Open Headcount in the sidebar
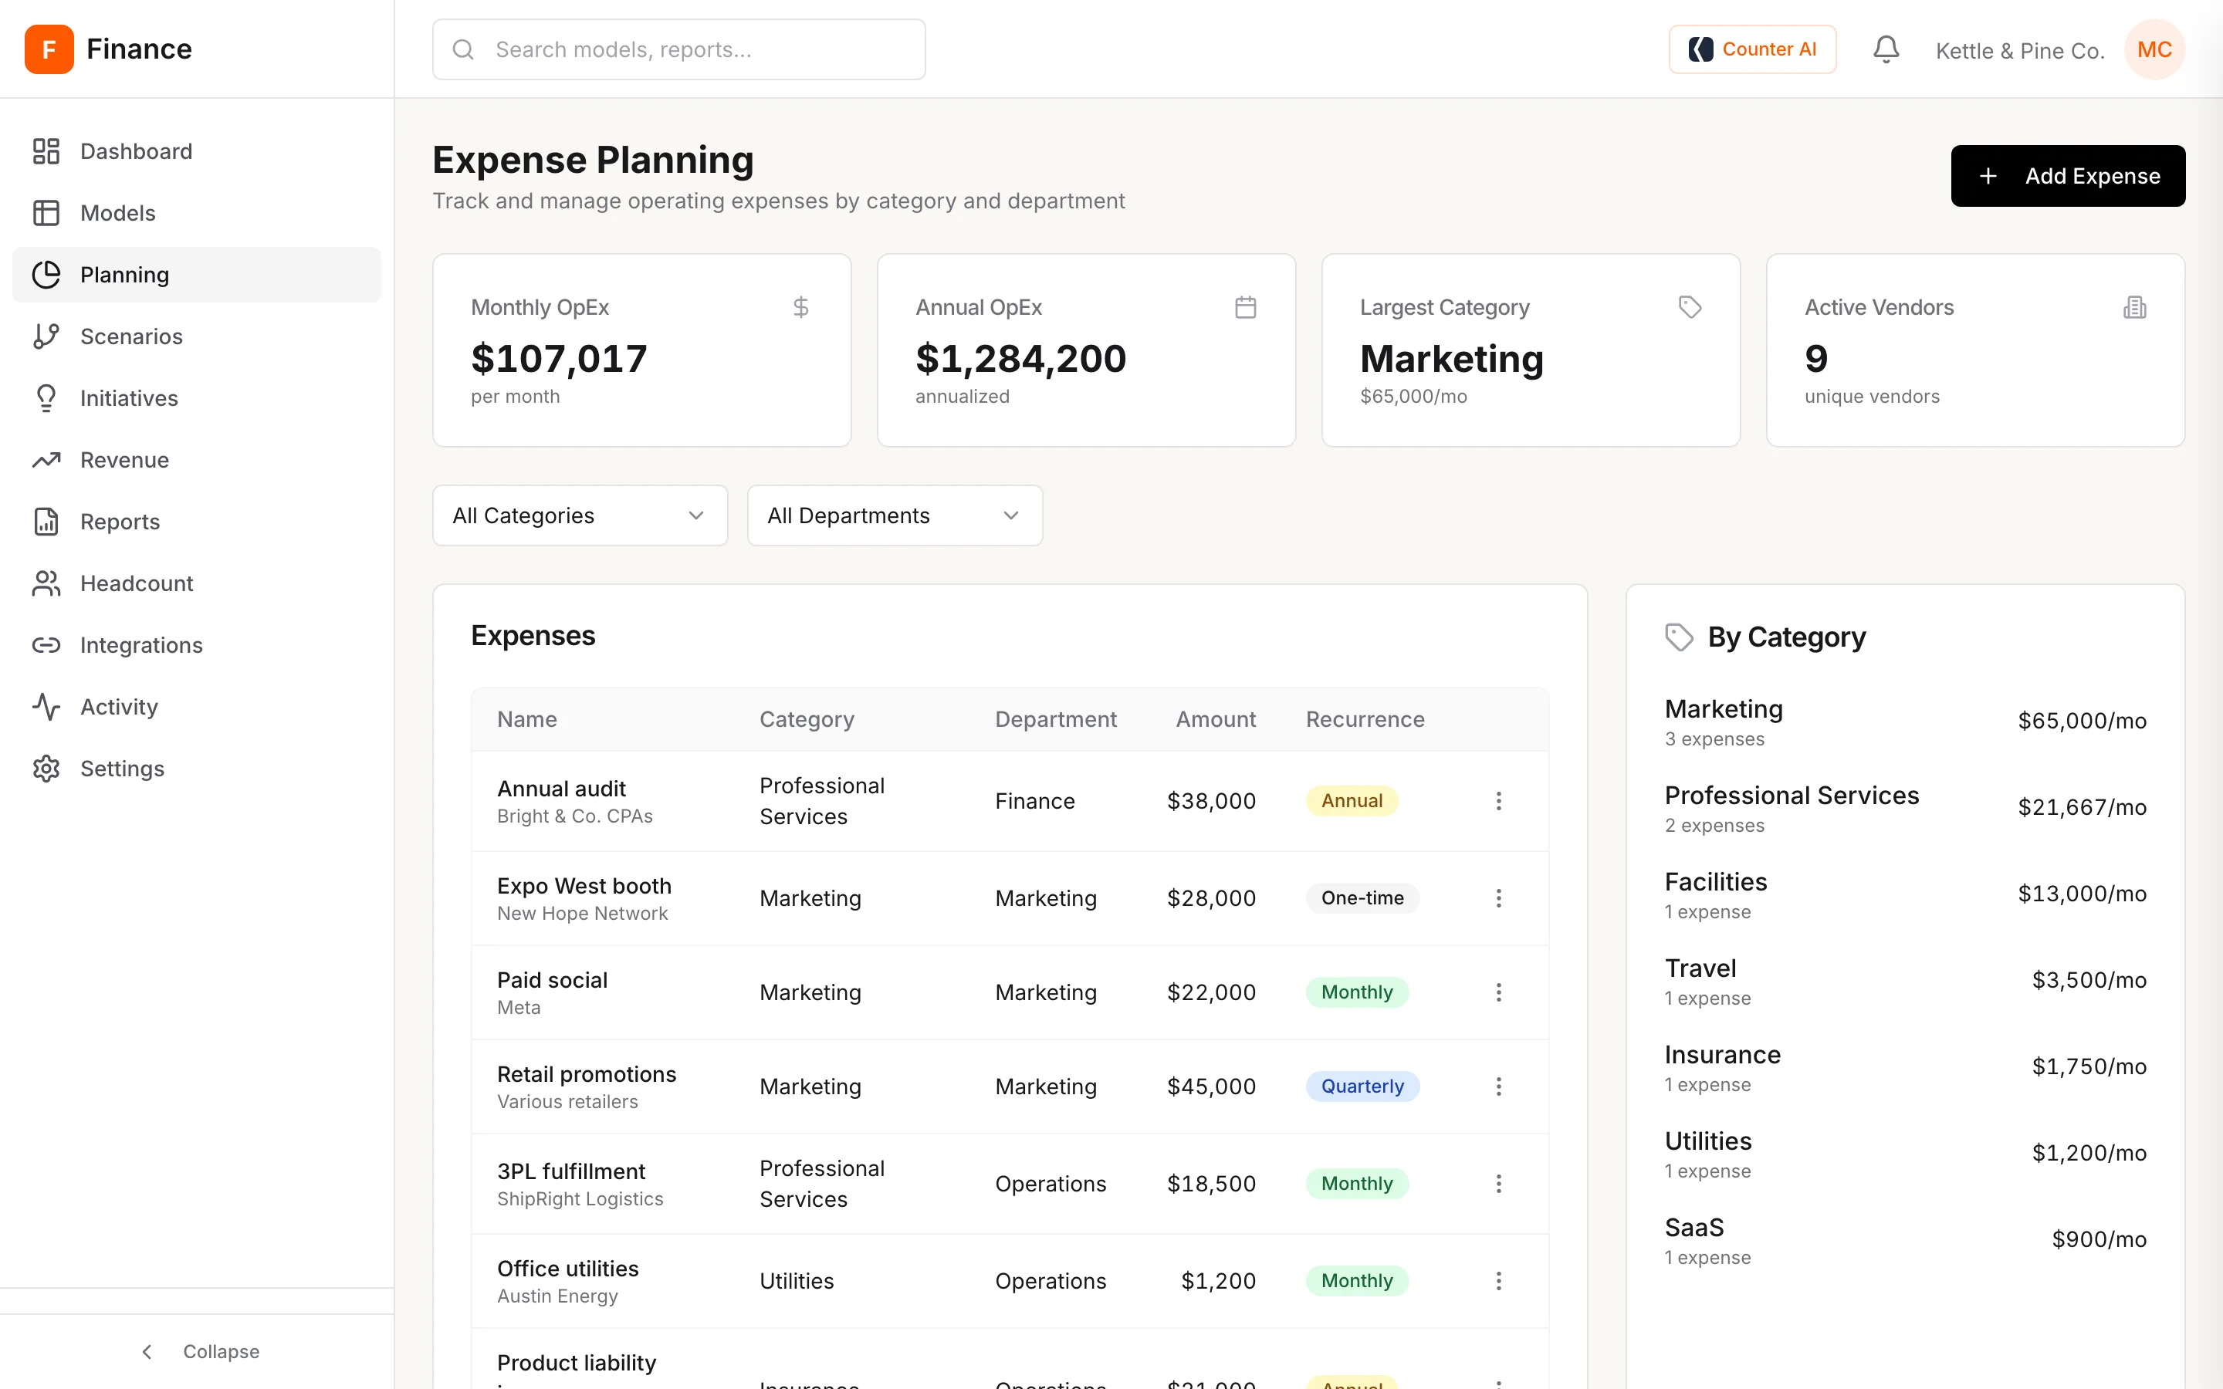Viewport: 2223px width, 1389px height. click(x=197, y=583)
